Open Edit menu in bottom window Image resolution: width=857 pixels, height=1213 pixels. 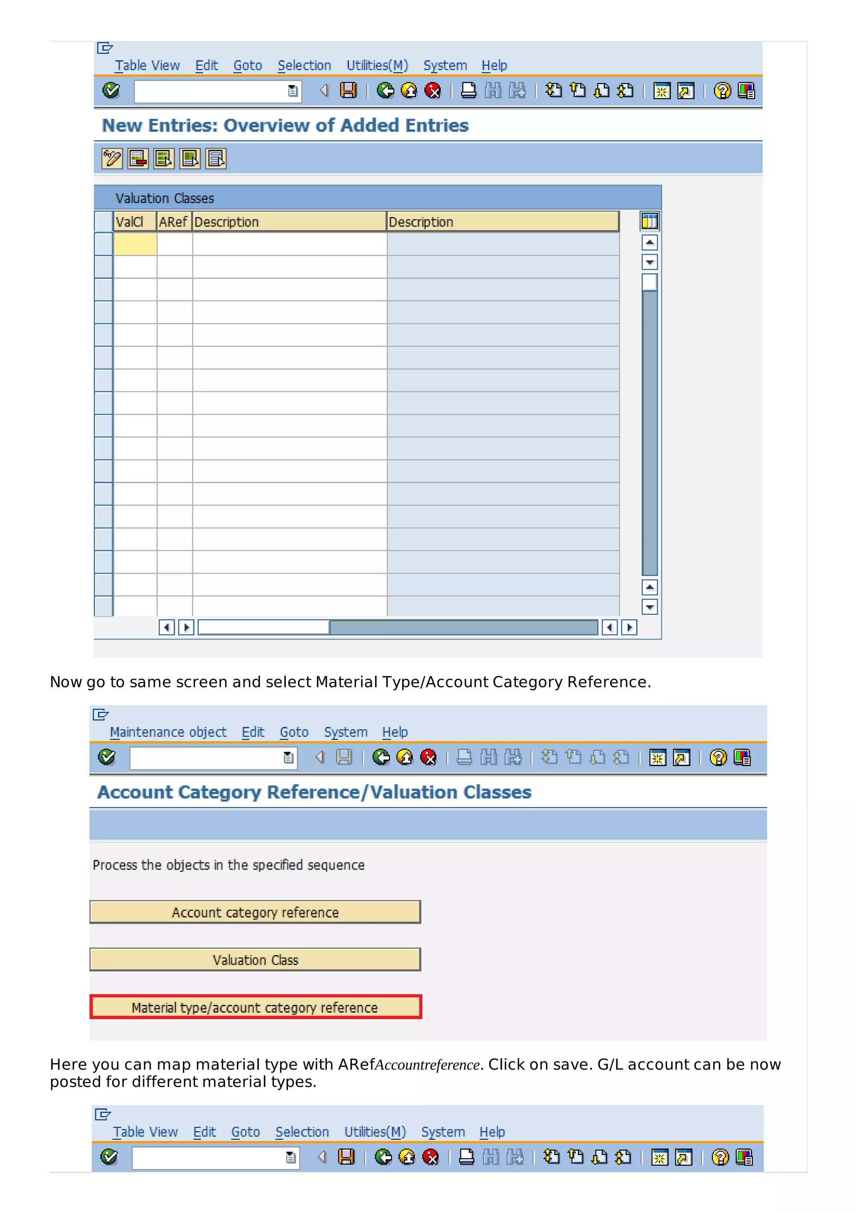[204, 1132]
